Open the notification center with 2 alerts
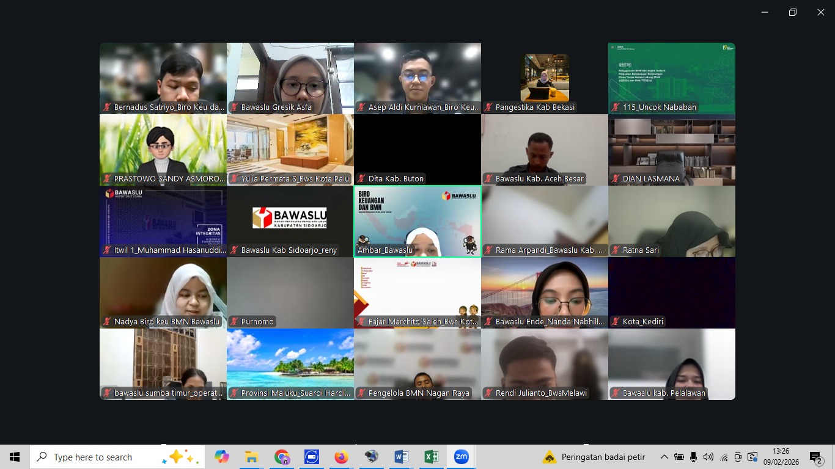This screenshot has height=469, width=835. click(815, 457)
